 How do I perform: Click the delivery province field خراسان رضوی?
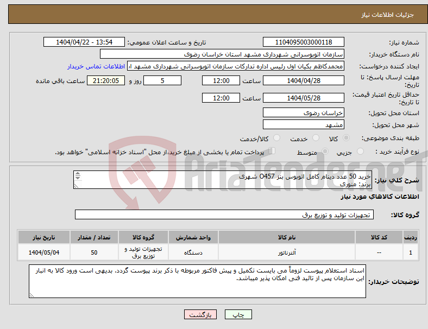coord(304,113)
